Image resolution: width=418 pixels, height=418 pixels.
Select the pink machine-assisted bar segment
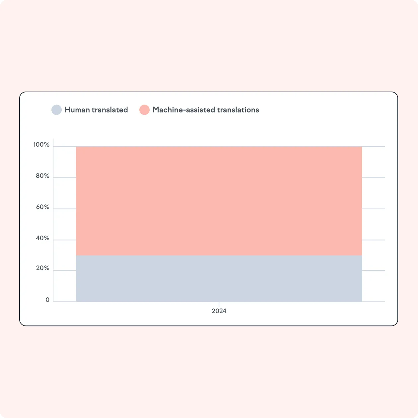[x=219, y=201]
